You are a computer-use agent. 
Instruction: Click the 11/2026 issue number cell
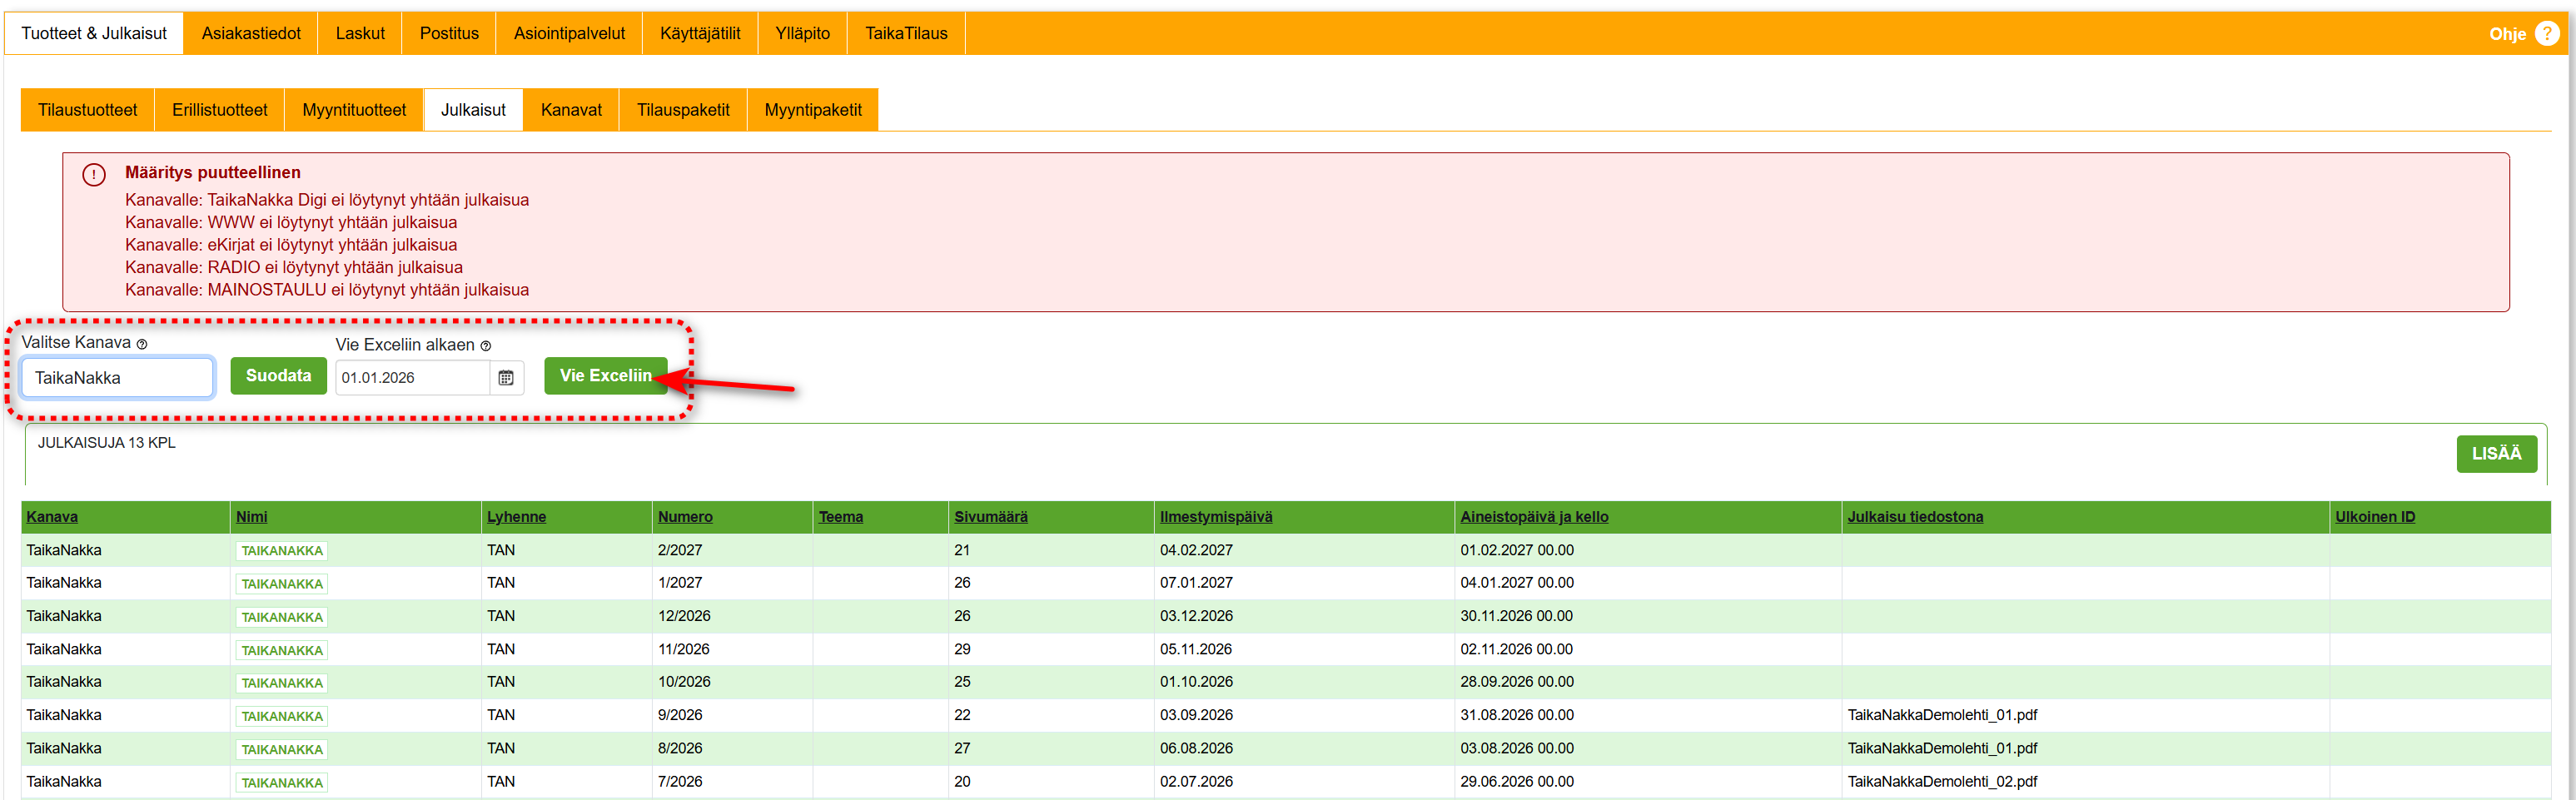684,649
